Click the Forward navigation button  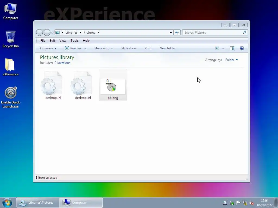tap(47, 32)
